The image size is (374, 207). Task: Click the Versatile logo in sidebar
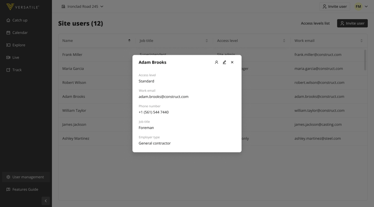click(23, 7)
